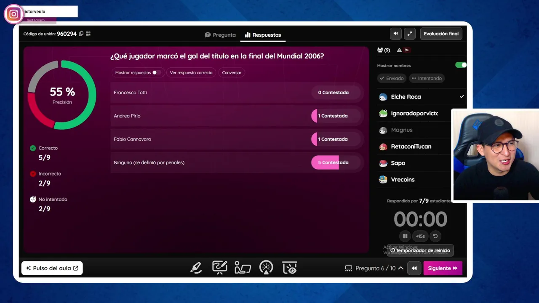Click the green Correcto check icon

[33, 148]
